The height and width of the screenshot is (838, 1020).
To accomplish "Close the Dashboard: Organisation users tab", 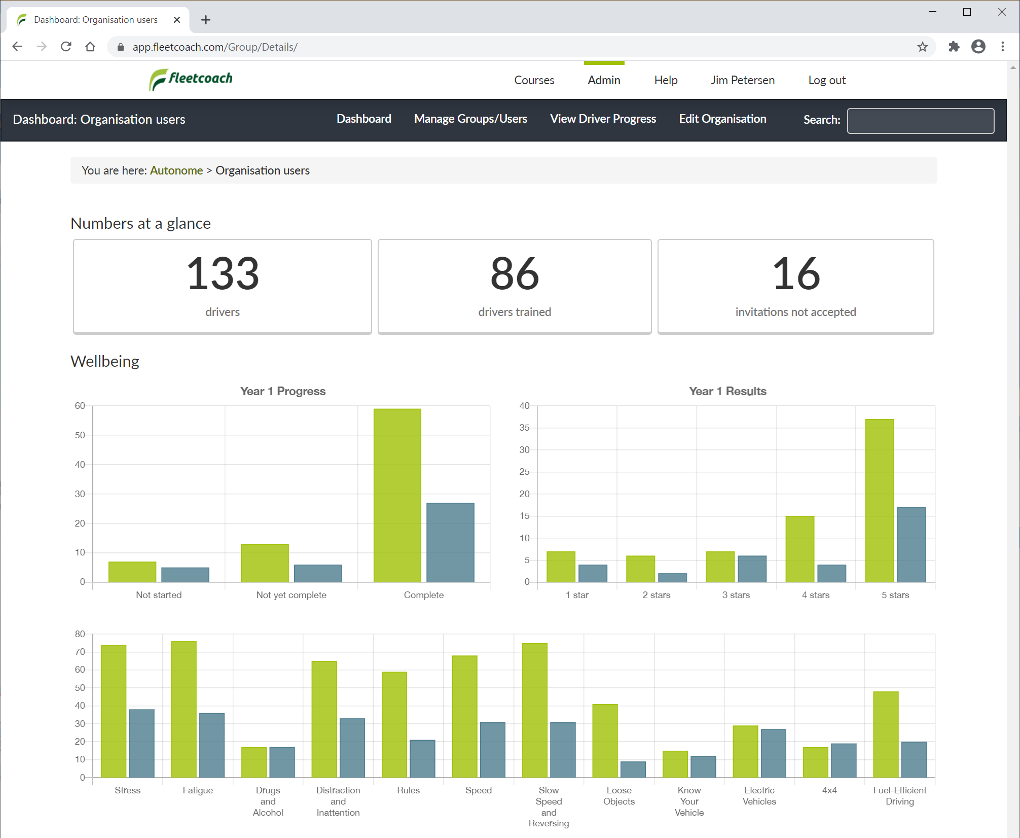I will [x=177, y=20].
